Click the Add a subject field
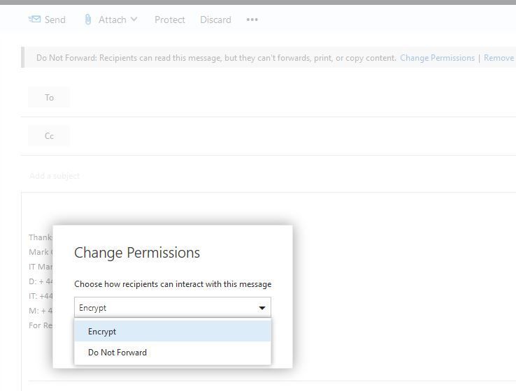This screenshot has width=516, height=391. [x=210, y=175]
